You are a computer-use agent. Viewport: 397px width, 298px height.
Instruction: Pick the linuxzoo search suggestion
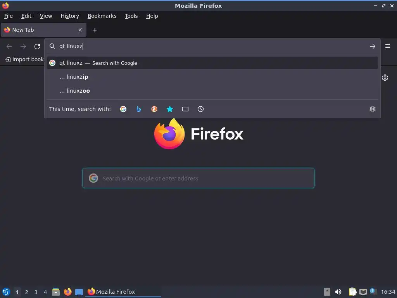pos(212,91)
